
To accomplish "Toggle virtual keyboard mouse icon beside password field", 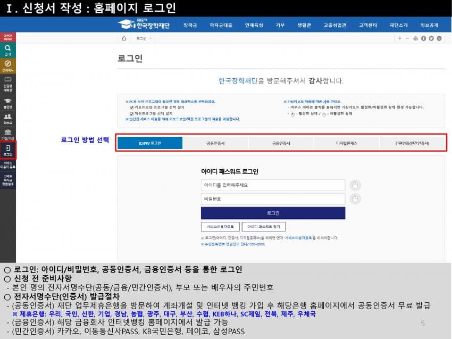I will click(x=355, y=199).
